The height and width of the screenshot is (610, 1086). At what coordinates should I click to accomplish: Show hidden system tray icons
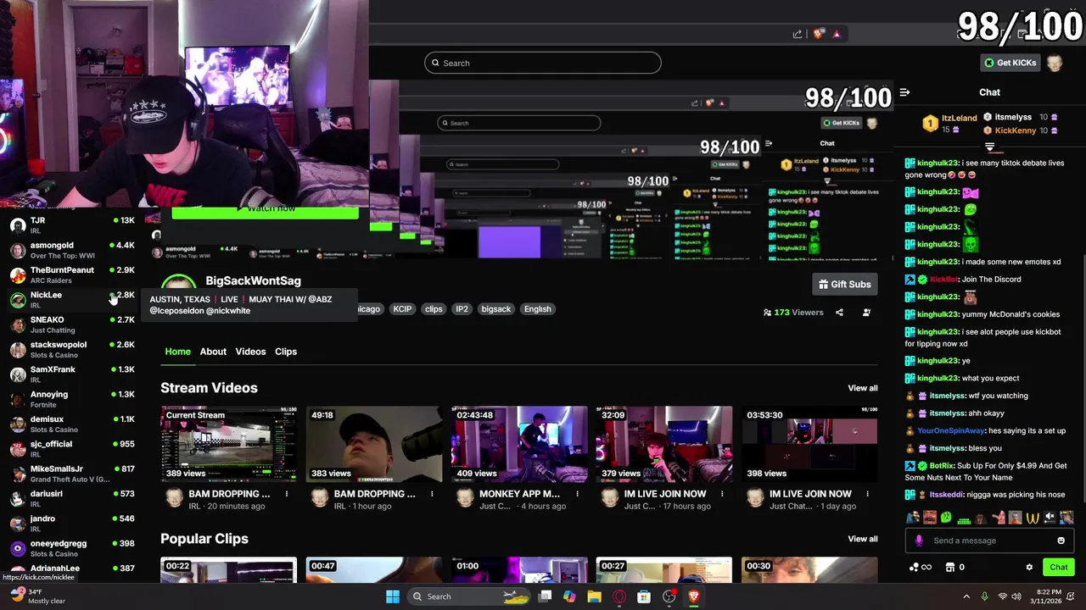click(966, 596)
